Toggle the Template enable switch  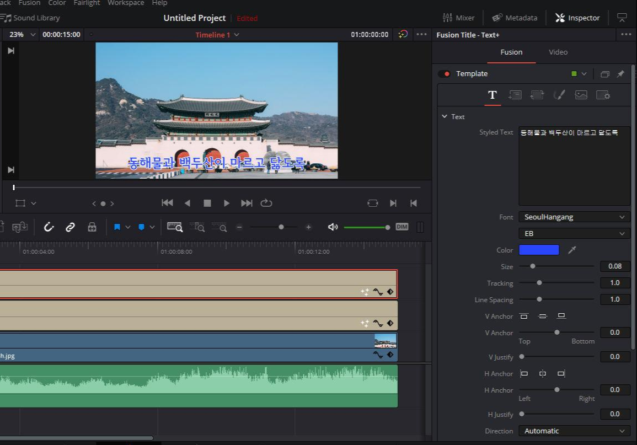tap(444, 74)
